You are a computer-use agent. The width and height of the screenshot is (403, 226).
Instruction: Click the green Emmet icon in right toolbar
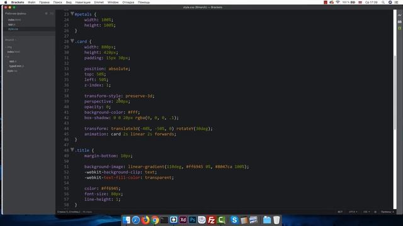[x=399, y=28]
